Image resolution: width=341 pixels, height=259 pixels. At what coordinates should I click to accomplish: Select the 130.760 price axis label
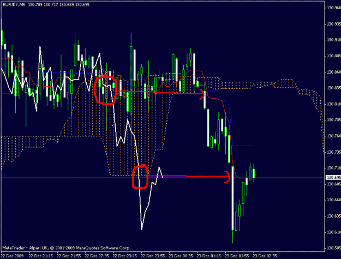point(334,136)
